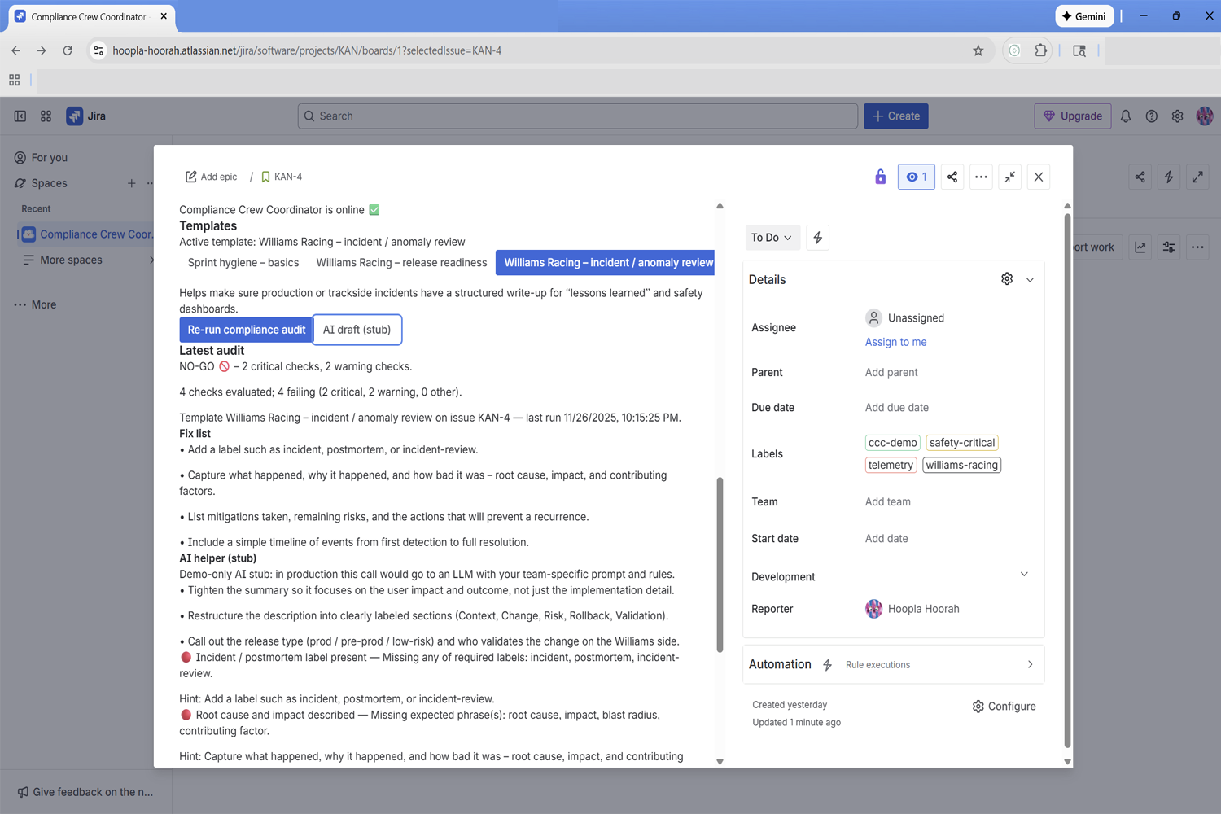Select Williams Racing – incident / anomaly review tab
Viewport: 1221px width, 814px height.
pos(606,263)
